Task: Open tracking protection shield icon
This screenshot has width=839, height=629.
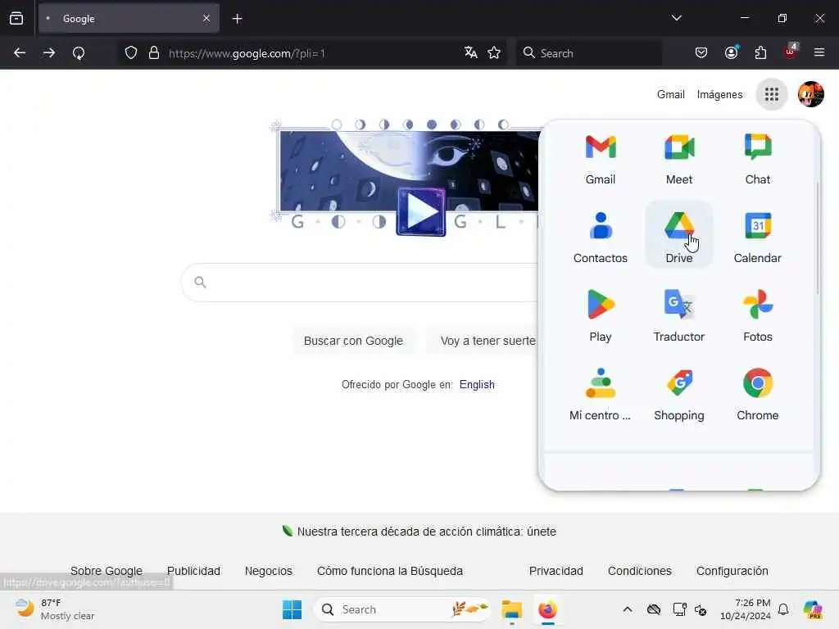Action: [x=131, y=53]
